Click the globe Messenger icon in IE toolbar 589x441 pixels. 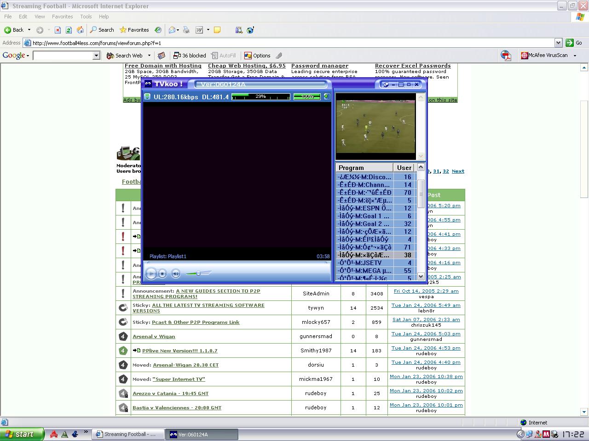click(x=250, y=30)
